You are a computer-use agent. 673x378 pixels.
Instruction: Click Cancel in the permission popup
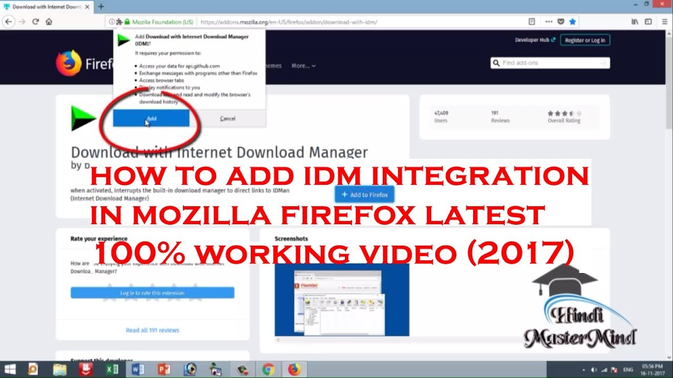[228, 119]
